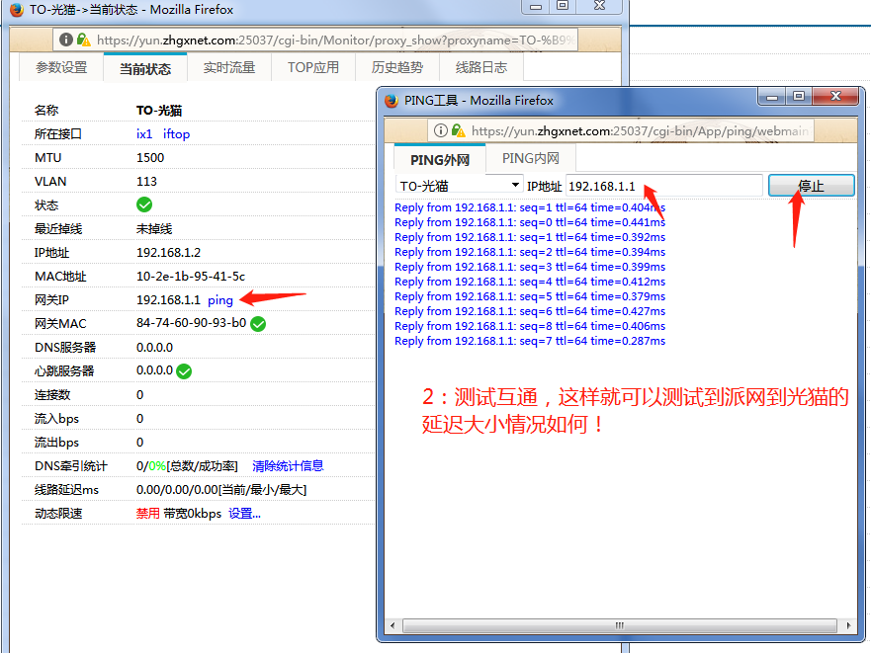Open the TO-光猫 line dropdown
Screen dimensions: 871x653
pos(460,186)
